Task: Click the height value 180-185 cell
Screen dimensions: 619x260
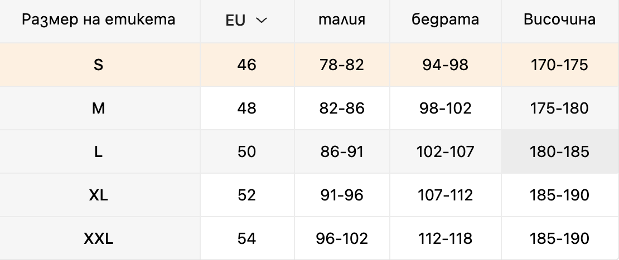Action: click(x=560, y=151)
